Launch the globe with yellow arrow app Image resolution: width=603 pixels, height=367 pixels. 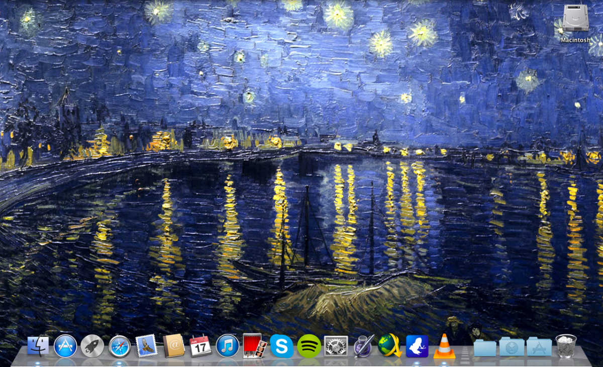390,346
